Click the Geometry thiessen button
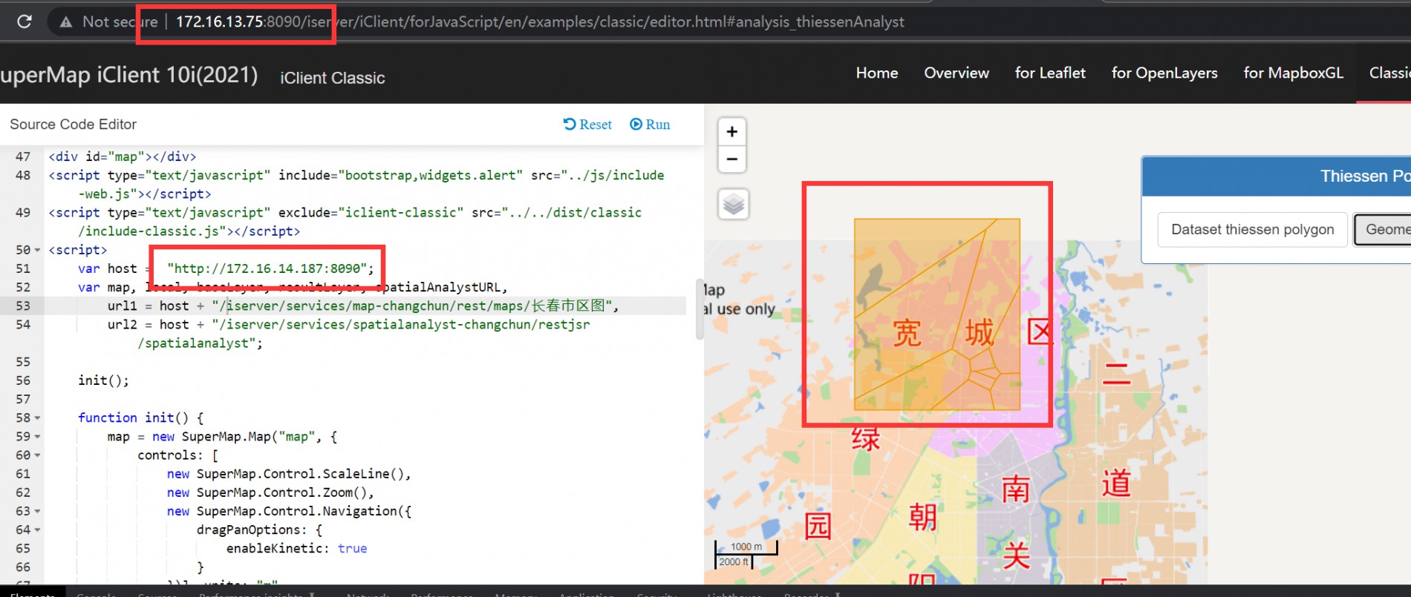1411x597 pixels. click(1383, 229)
